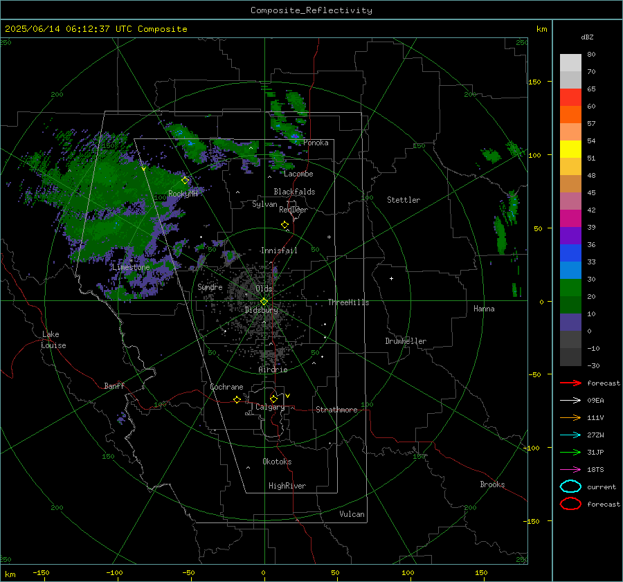The height and width of the screenshot is (582, 623).
Task: Select the yellow 51-54 dBZ color swatch
Action: [570, 149]
